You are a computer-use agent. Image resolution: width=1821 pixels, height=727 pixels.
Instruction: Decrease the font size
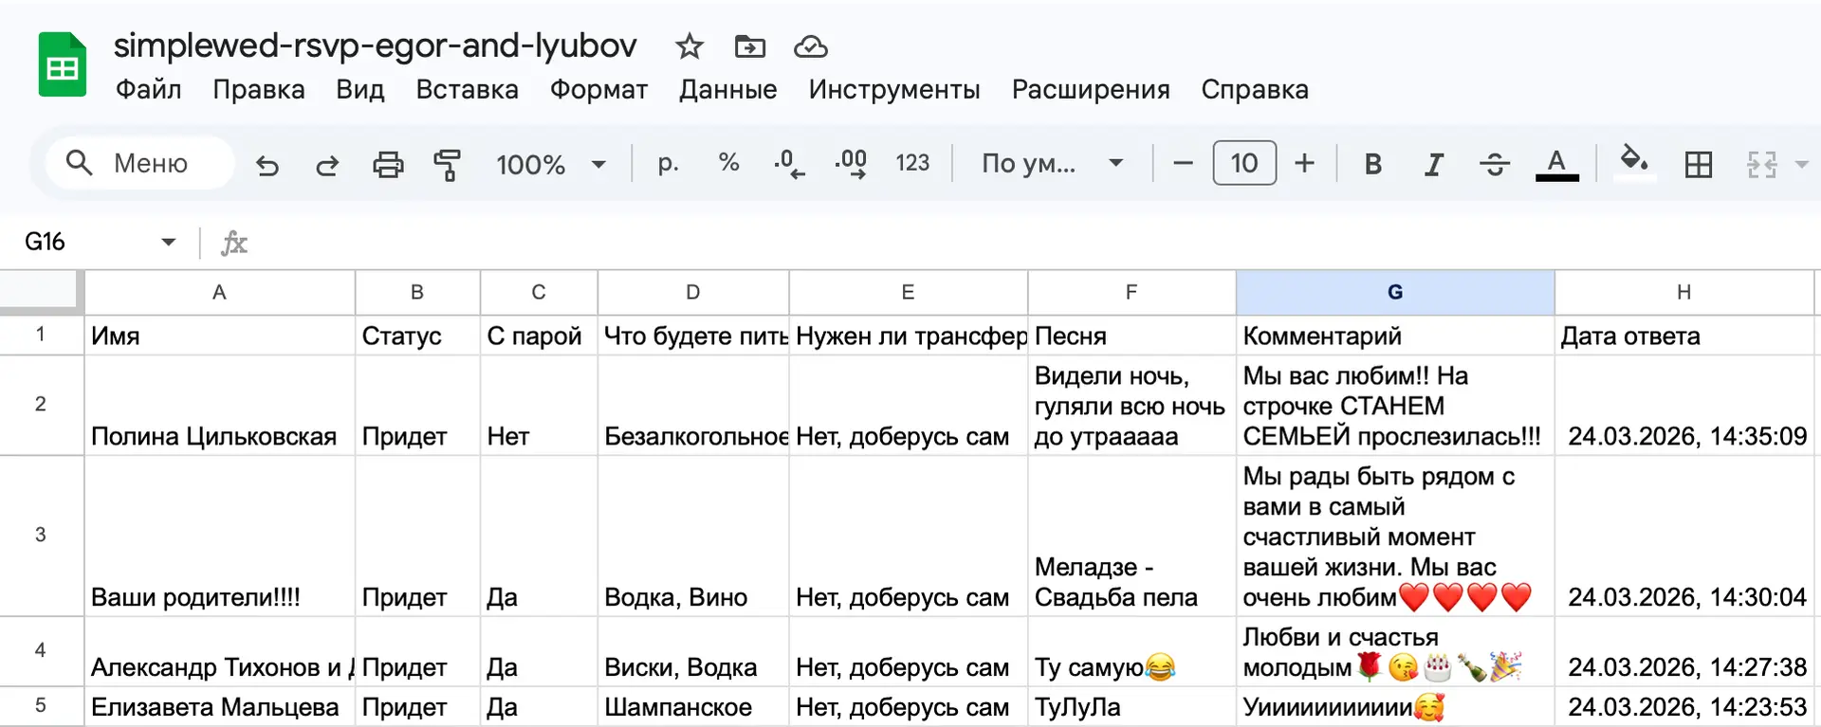(x=1183, y=164)
